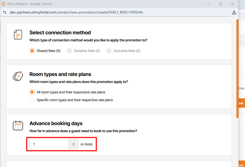Image resolution: width=245 pixels, height=167 pixels.
Task: Select All room types and their responsive rate plans
Action: pos(32,92)
